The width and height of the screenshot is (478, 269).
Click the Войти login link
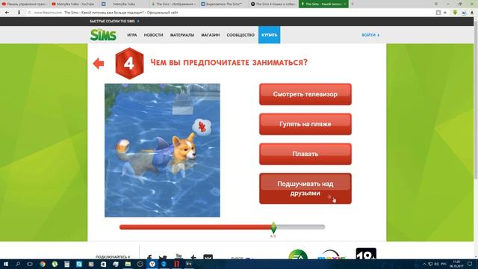point(370,35)
